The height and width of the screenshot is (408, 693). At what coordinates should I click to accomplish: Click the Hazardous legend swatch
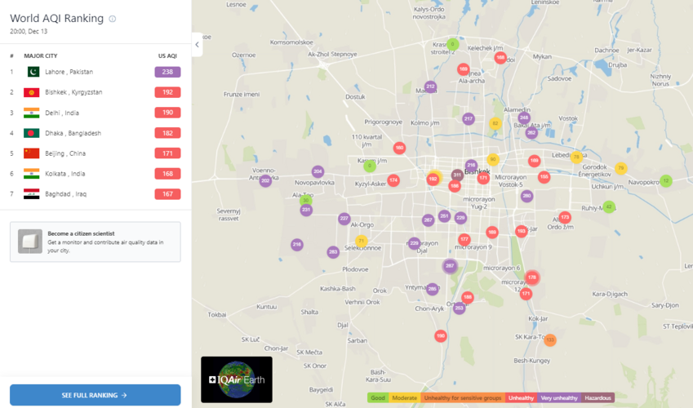click(x=597, y=398)
